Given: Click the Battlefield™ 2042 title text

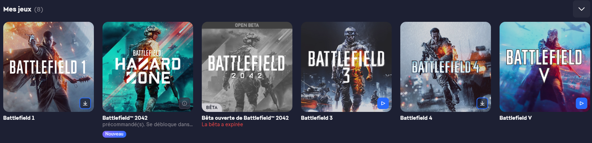Looking at the screenshot, I should click(x=125, y=118).
